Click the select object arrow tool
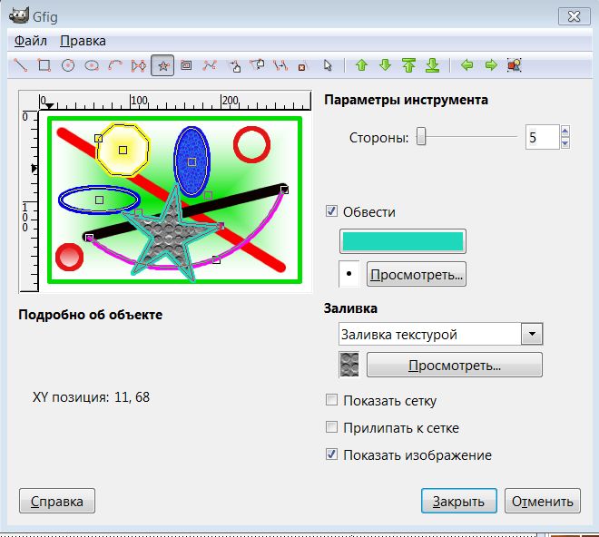Viewport: 599px width, 537px height. point(328,65)
